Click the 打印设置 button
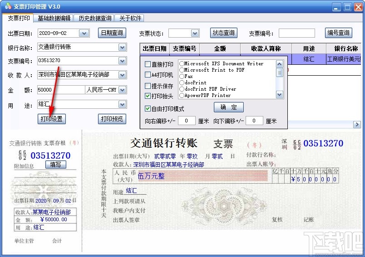Viewport: 365px width, 257px height. pyautogui.click(x=52, y=119)
